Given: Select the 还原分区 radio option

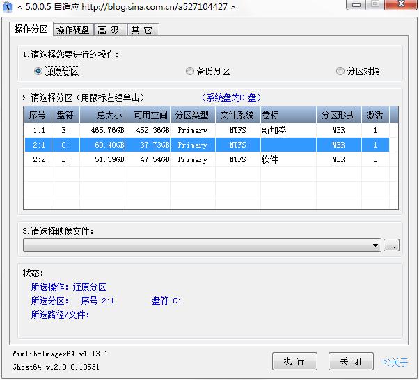Looking at the screenshot, I should pos(38,71).
